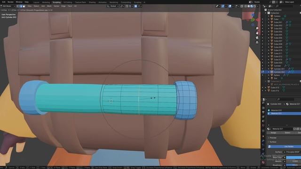Toggle show gizmos in viewport header
Image resolution: width=301 pixels, height=169 pixels.
click(x=223, y=6)
